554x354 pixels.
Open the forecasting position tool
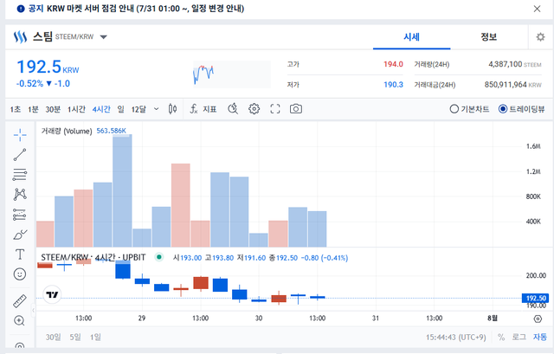(20, 215)
